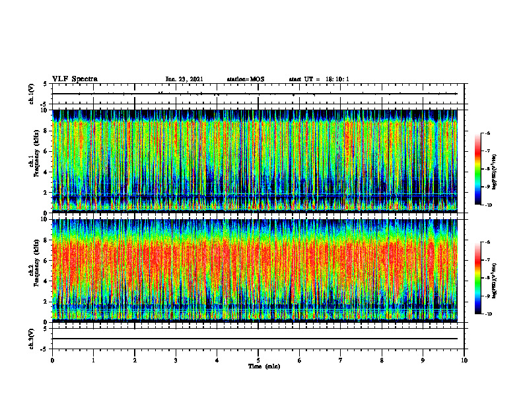Click the time axis tick label "4"
Viewport: 523px width, 404px height.
coord(217,360)
